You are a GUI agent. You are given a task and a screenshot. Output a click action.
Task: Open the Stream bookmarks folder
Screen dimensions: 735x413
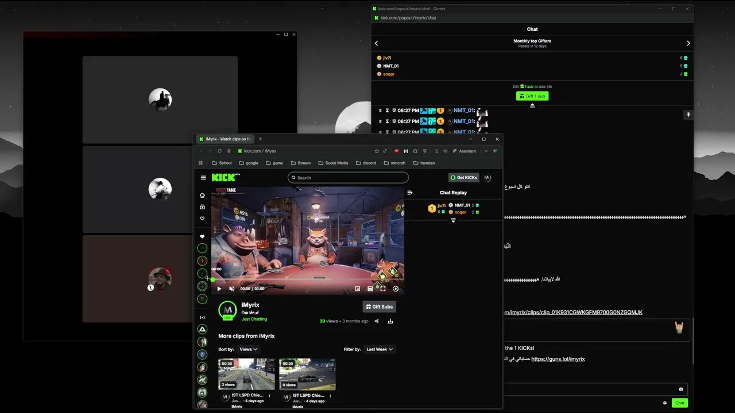[x=300, y=163]
